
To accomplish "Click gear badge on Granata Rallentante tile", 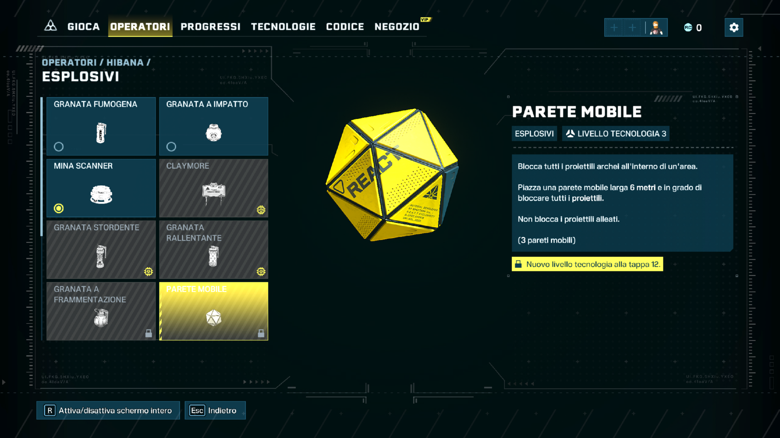I will (261, 271).
